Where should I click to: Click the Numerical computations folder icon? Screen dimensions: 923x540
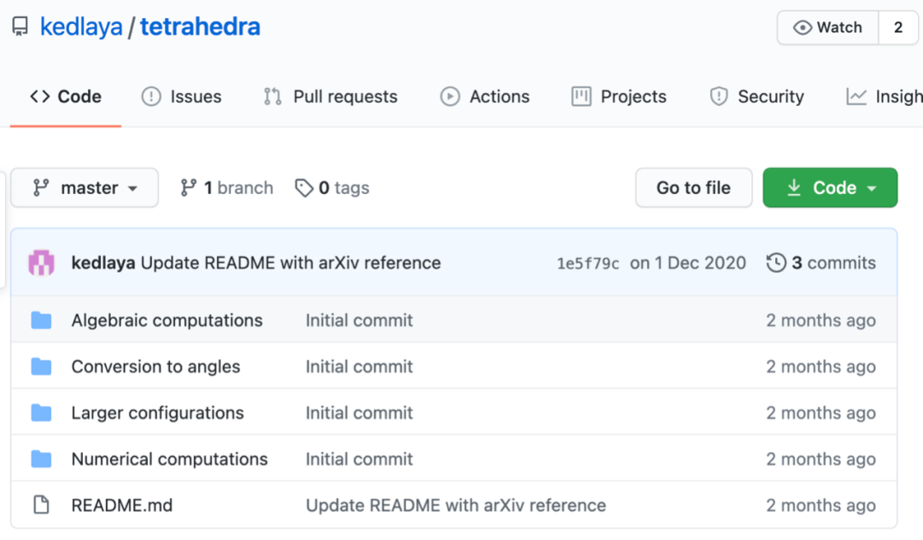(x=41, y=459)
